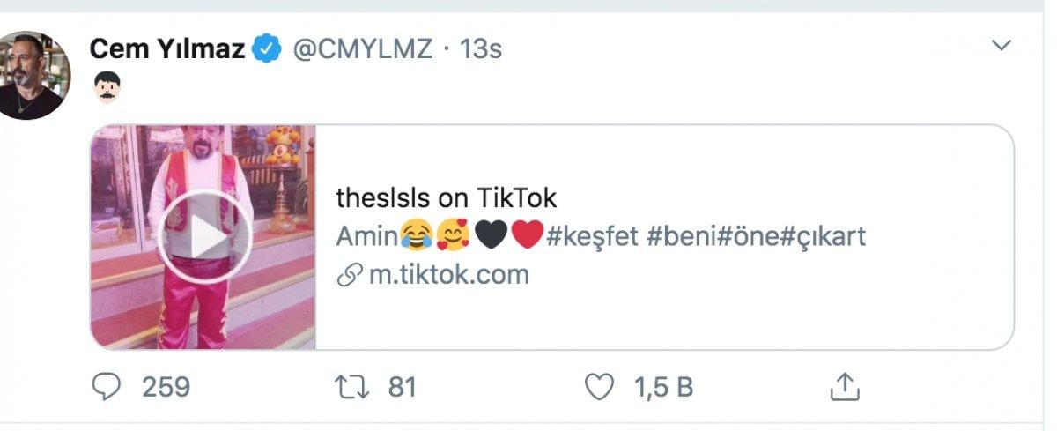Click the 259 replies count
This screenshot has height=431, width=1057.
pyautogui.click(x=166, y=386)
